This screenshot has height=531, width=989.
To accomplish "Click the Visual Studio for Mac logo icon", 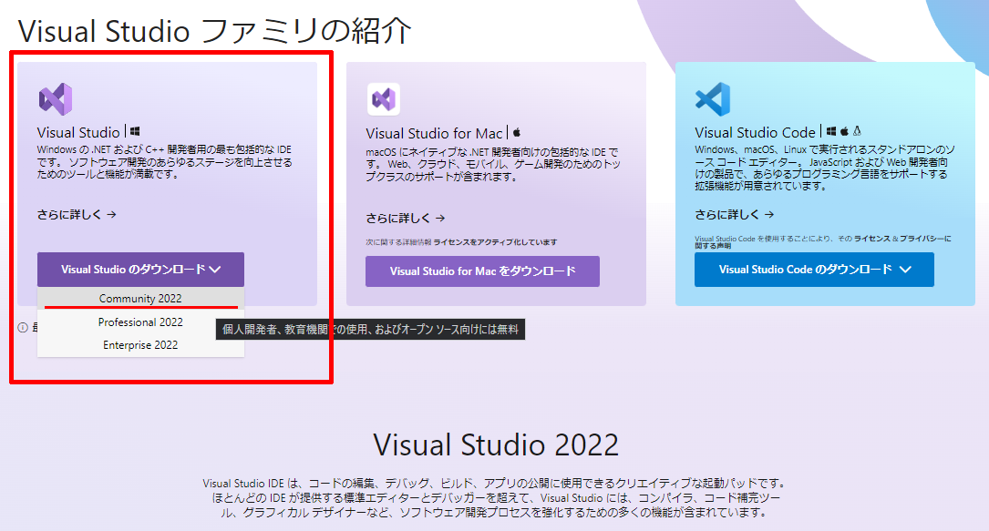I will (x=384, y=99).
